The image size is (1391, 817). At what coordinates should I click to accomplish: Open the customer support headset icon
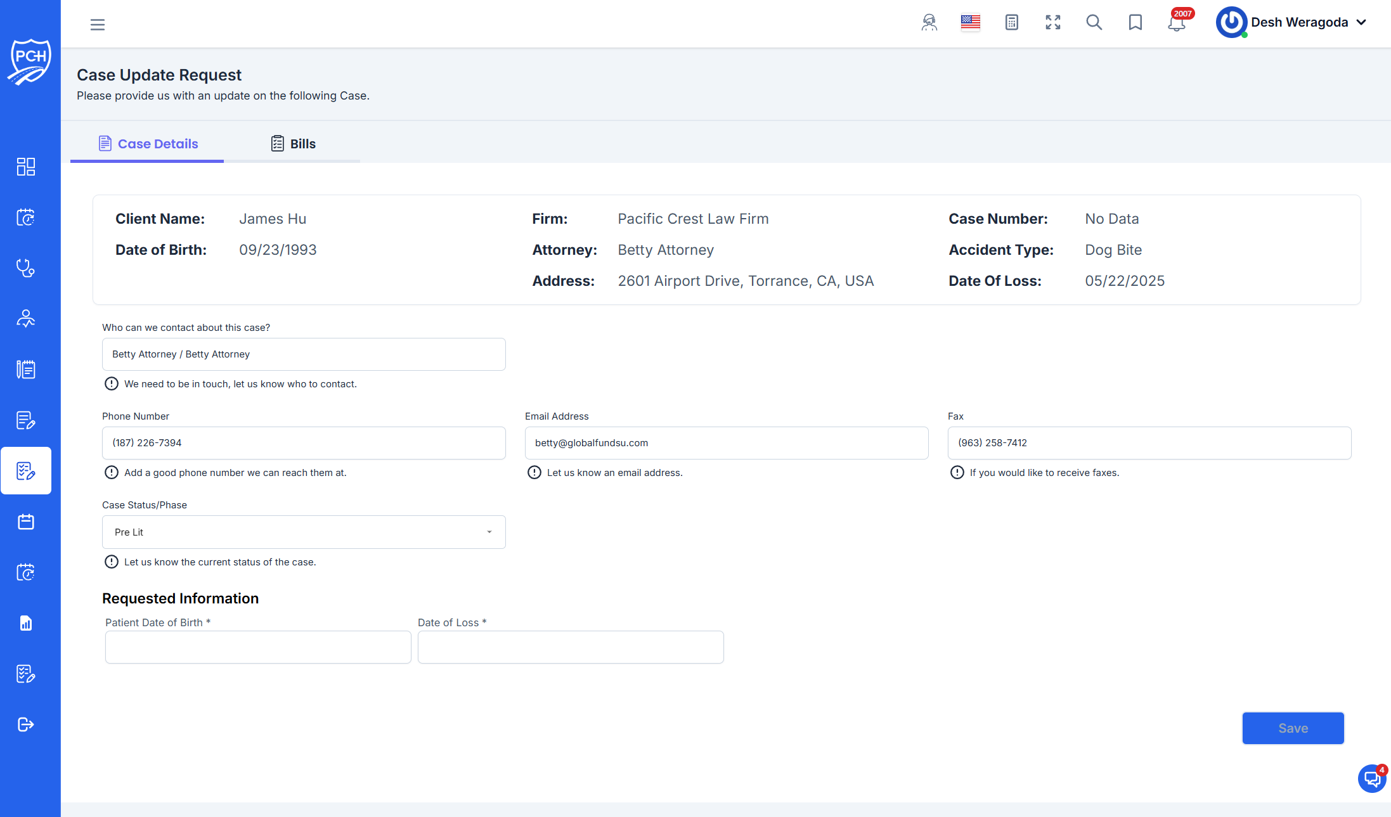point(929,23)
